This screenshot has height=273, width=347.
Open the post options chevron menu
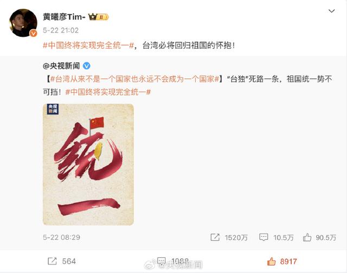click(x=331, y=11)
